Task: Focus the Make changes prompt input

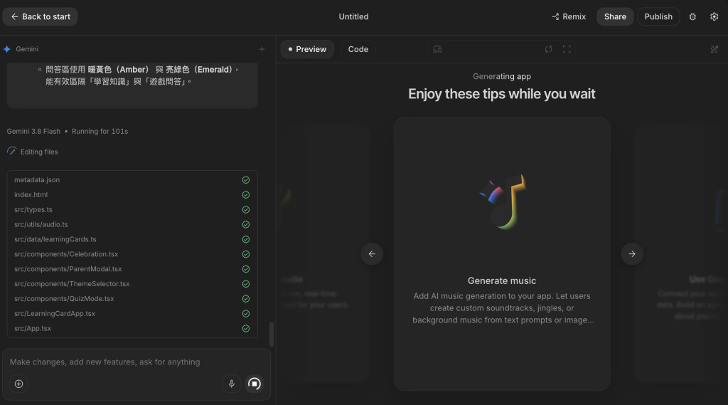Action: click(136, 362)
